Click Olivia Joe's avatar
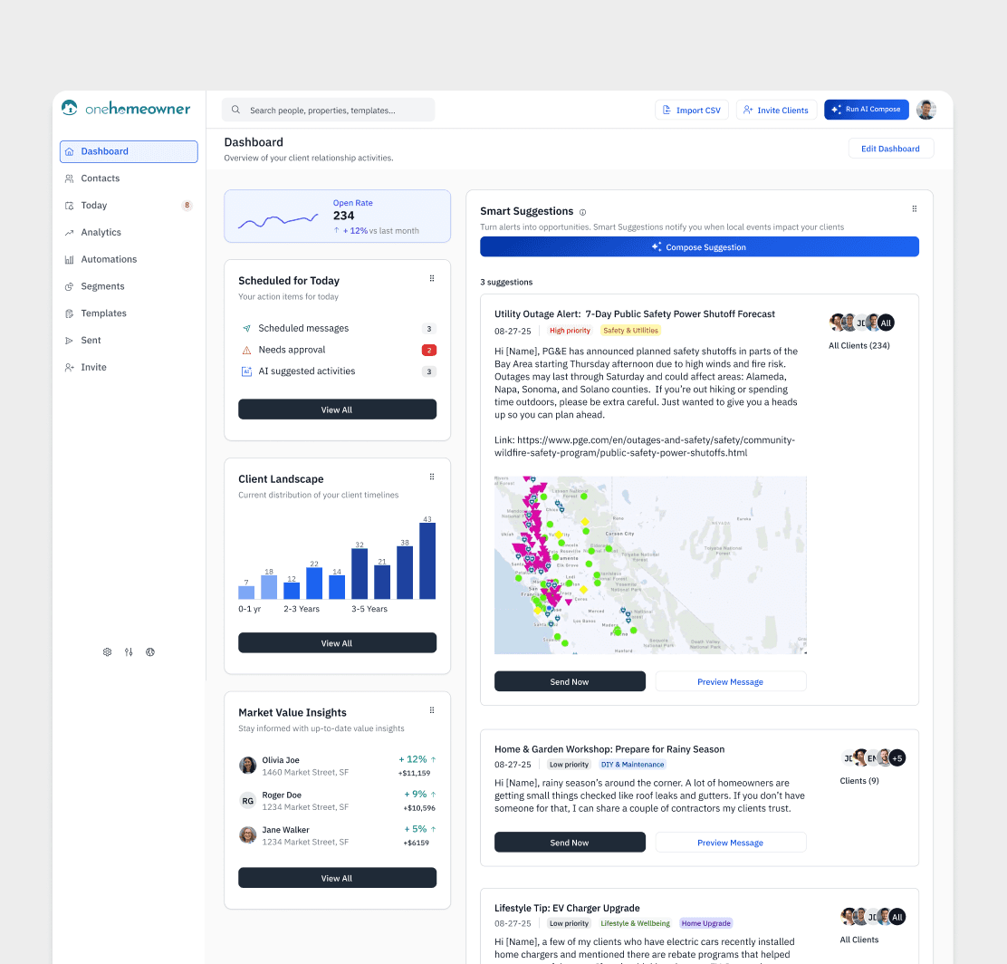The height and width of the screenshot is (964, 1007). click(247, 766)
